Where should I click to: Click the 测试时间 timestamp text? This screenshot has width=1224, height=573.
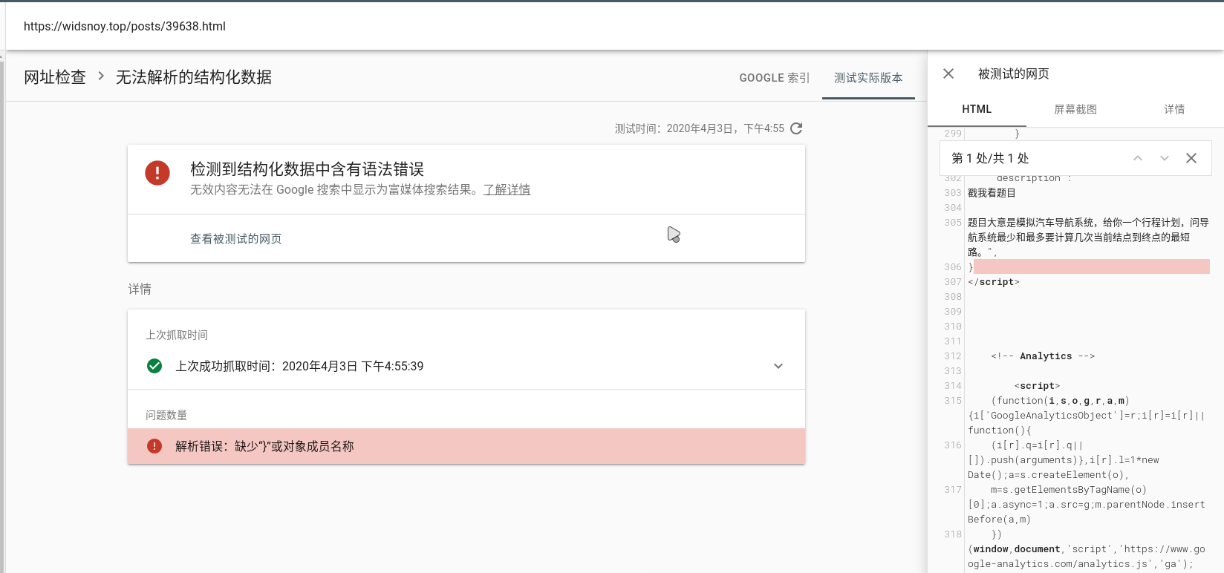pos(699,128)
